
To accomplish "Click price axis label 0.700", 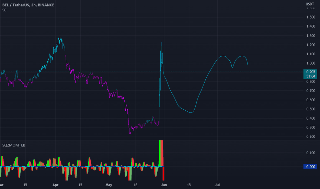I will (311, 91).
